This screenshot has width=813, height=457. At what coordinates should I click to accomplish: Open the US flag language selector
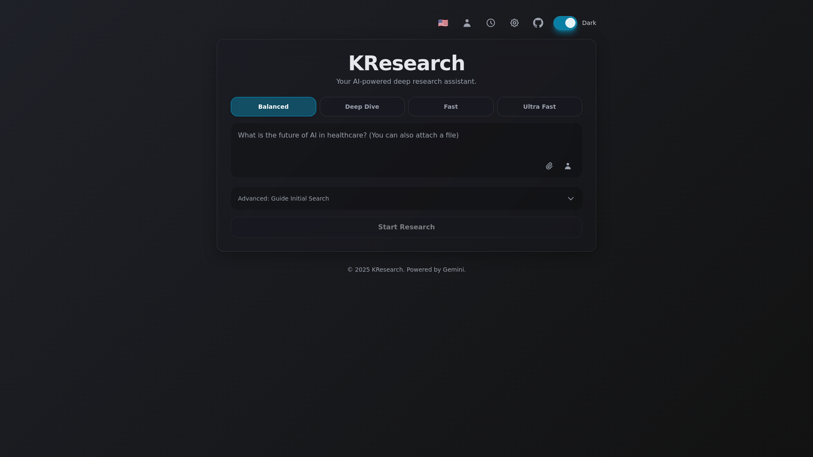[x=443, y=23]
